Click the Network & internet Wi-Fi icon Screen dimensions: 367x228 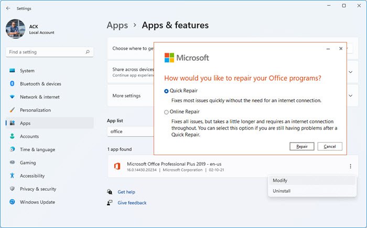tap(12, 97)
